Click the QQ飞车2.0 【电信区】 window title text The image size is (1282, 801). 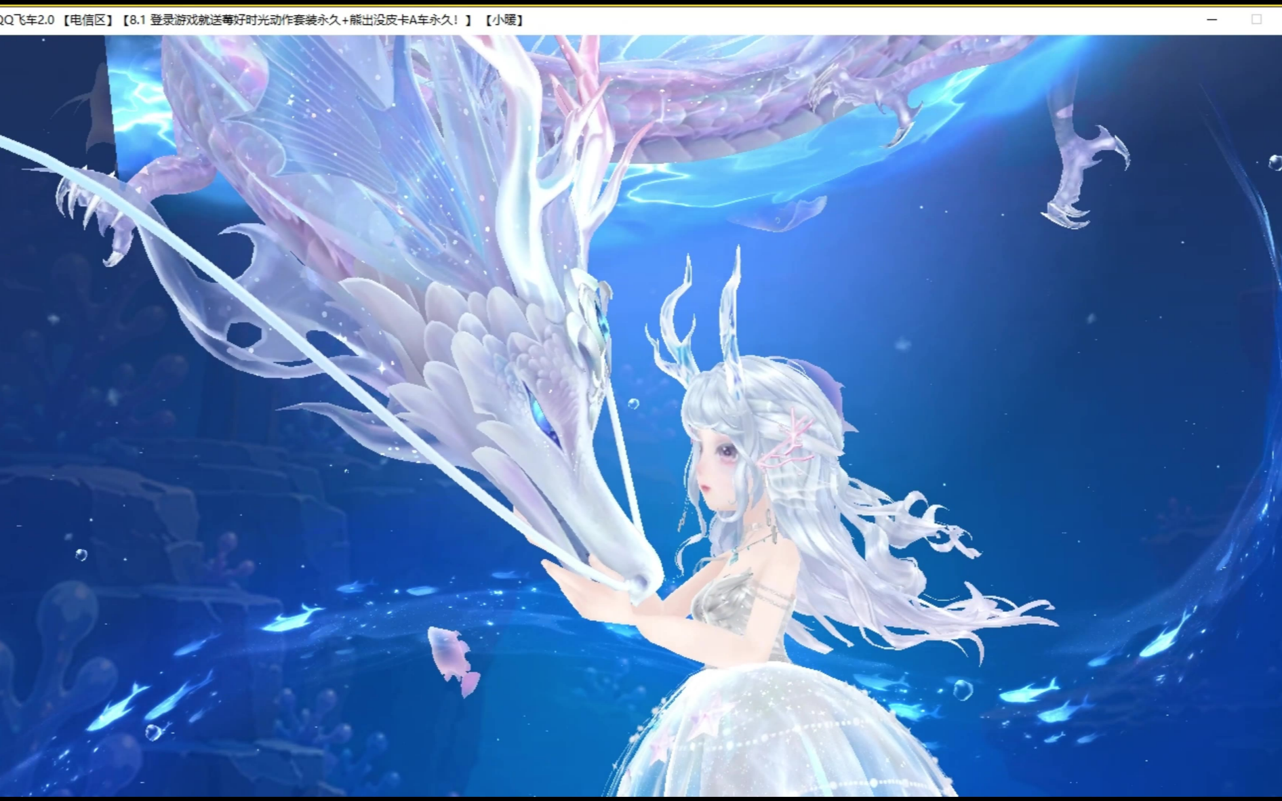(x=57, y=20)
